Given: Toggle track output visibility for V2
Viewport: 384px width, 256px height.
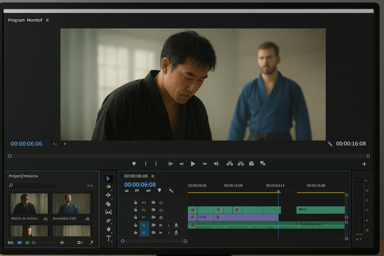Looking at the screenshot, I should pyautogui.click(x=161, y=210).
